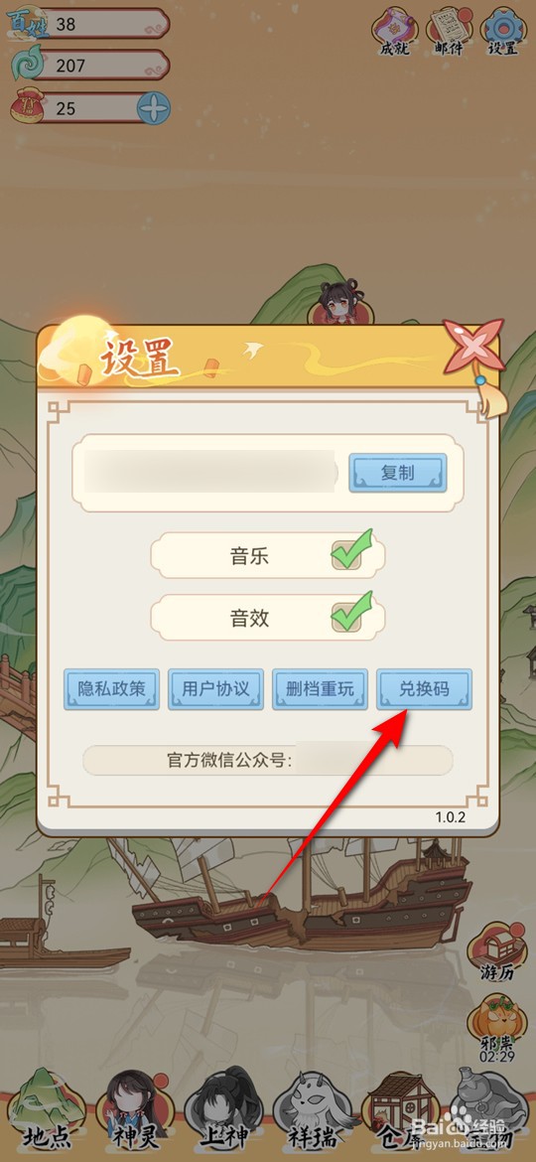Open the 邮件 mail icon
Viewport: 536px width, 1162px height.
coord(450,33)
